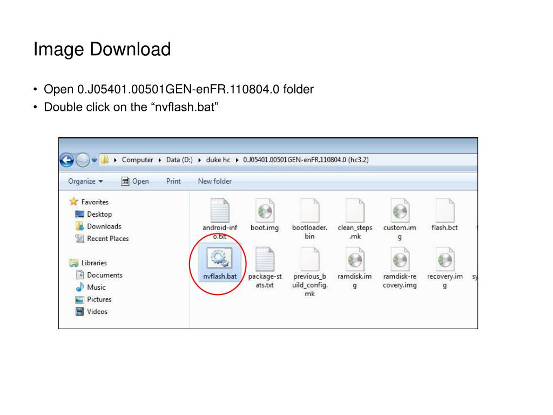Click the Downloads folder icon
The height and width of the screenshot is (415, 553).
[80, 226]
